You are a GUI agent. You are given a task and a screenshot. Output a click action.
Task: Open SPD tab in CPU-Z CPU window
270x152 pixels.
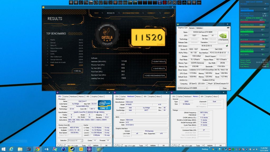pyautogui.click(x=88, y=97)
